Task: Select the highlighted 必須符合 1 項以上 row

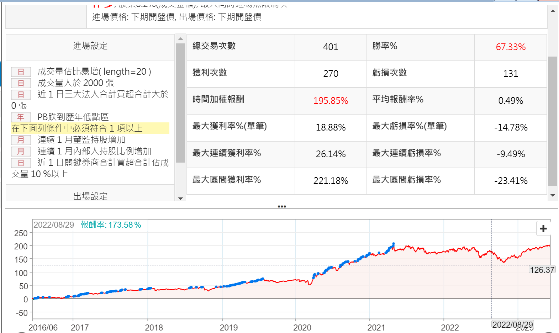Action: click(x=90, y=128)
